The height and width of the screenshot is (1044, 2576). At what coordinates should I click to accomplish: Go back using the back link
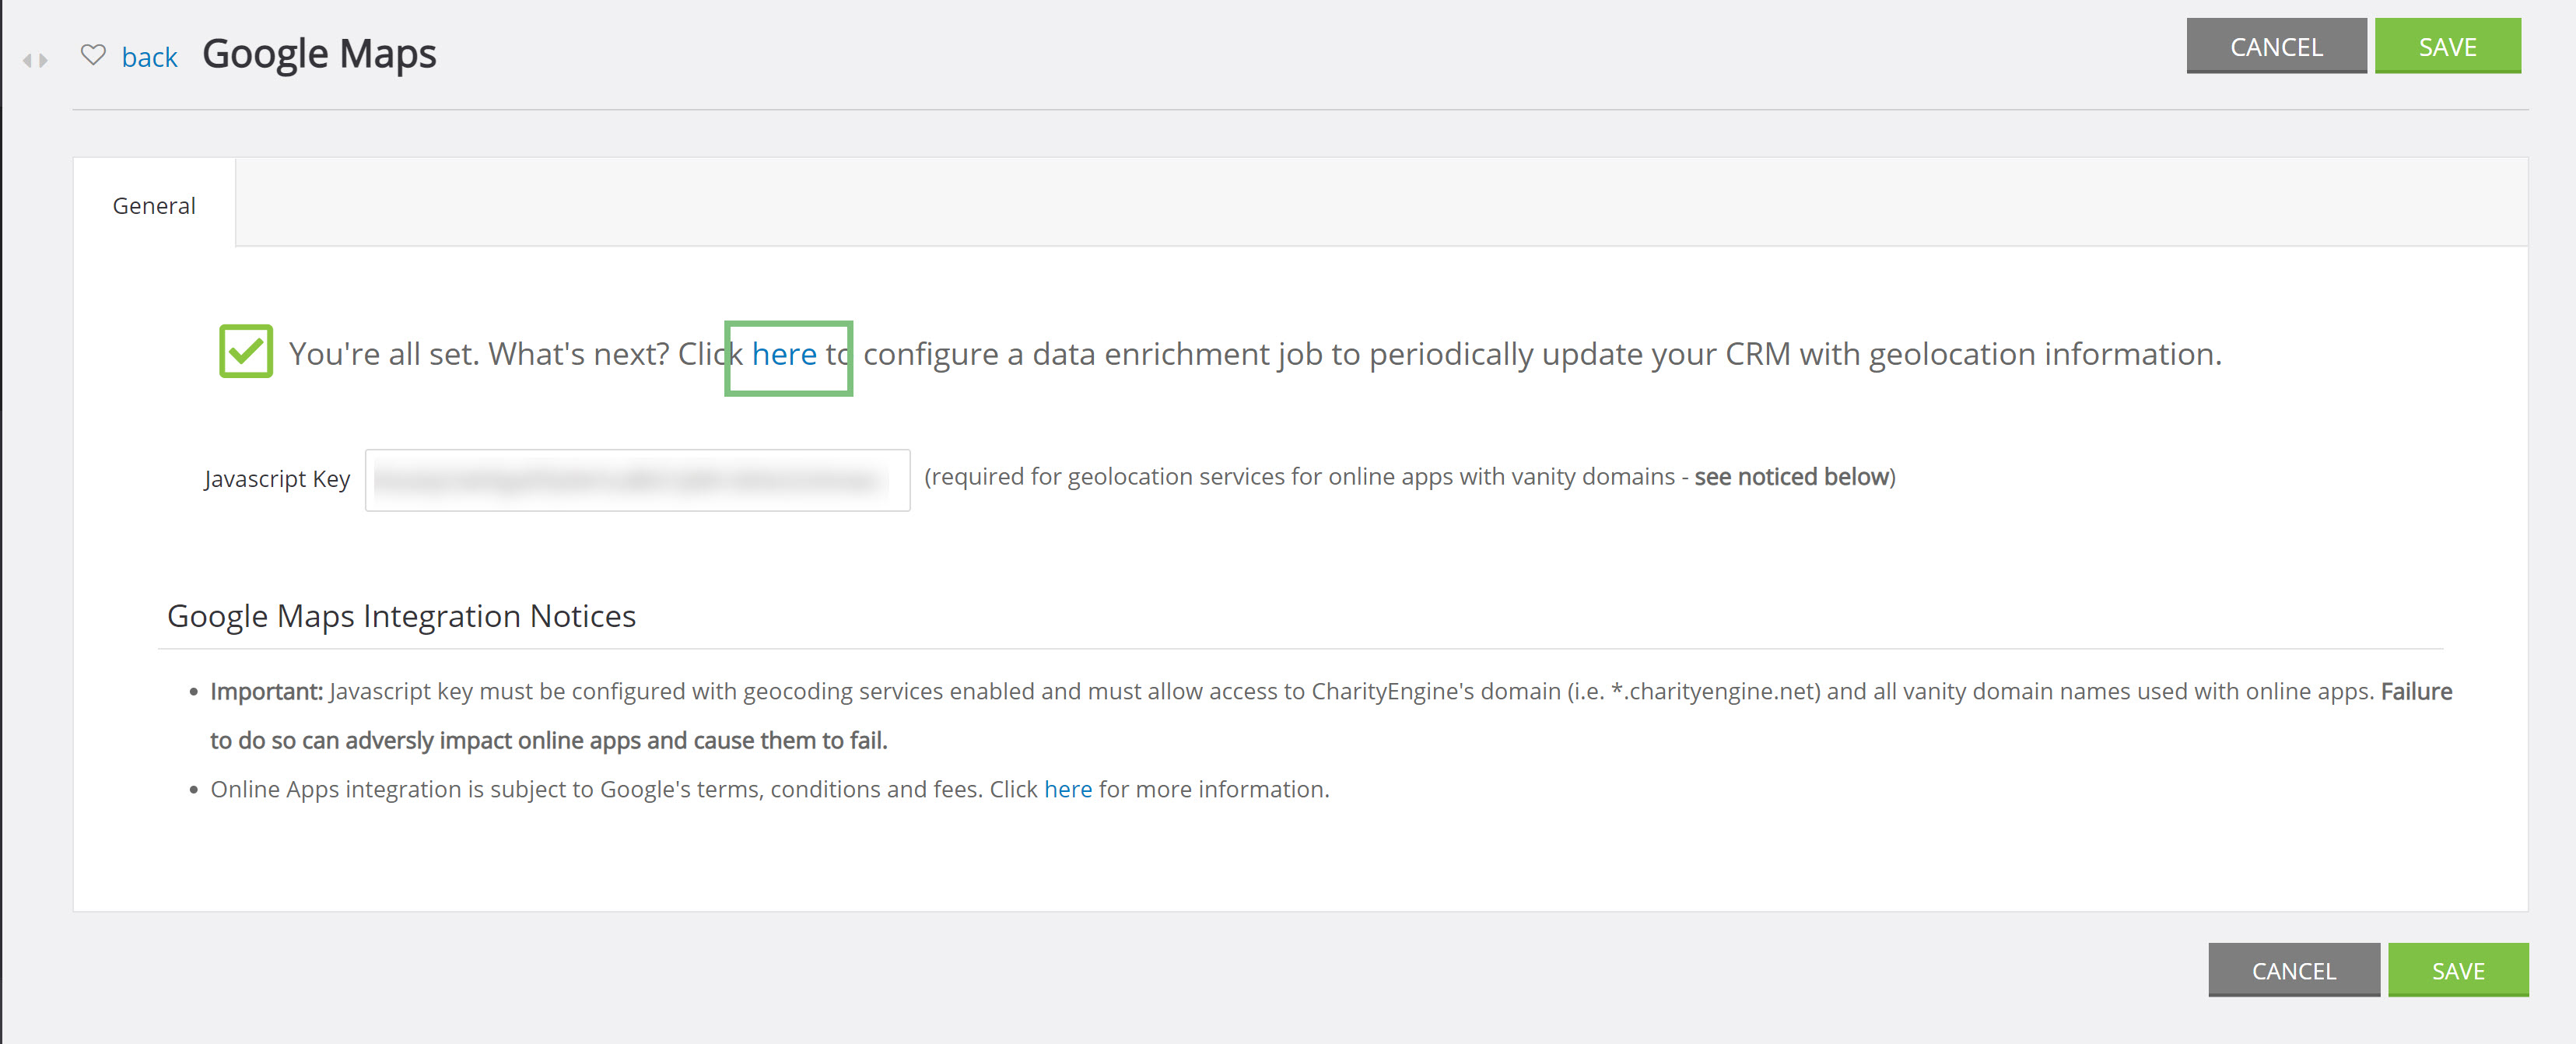tap(149, 57)
